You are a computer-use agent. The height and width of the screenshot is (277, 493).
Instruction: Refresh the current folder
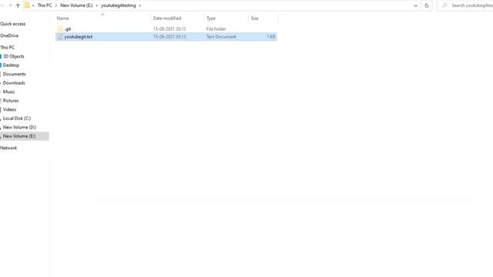point(427,5)
